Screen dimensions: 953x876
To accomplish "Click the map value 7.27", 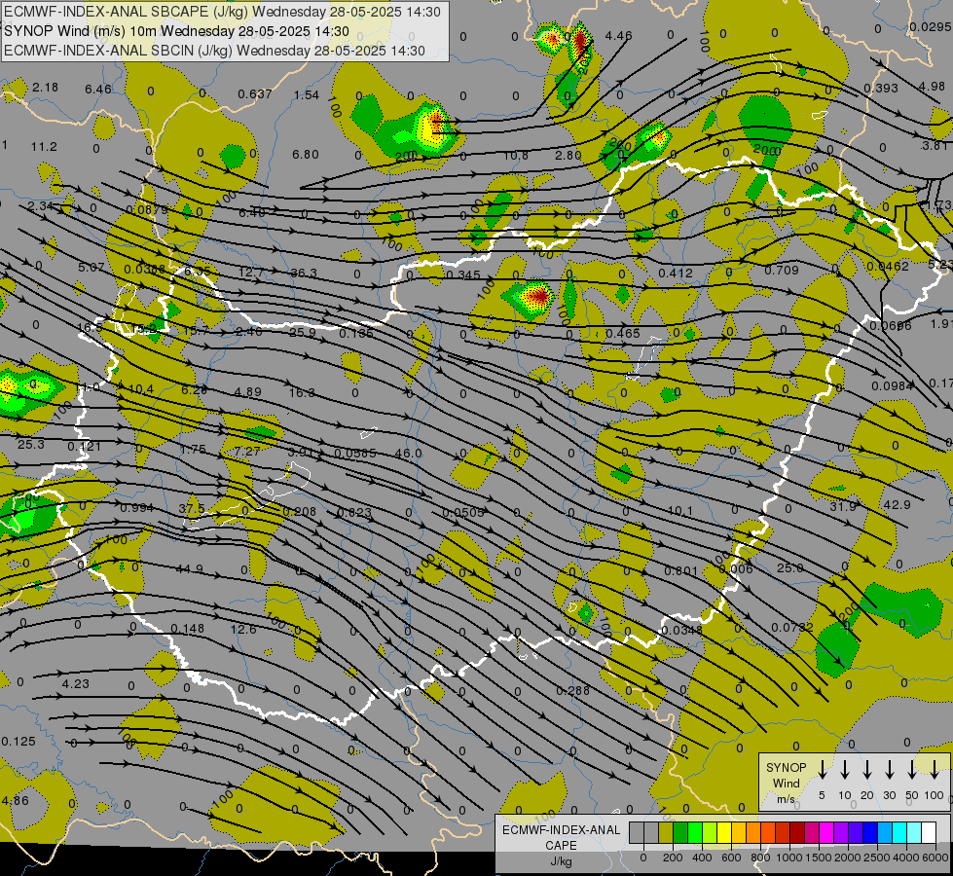I will click(x=247, y=451).
